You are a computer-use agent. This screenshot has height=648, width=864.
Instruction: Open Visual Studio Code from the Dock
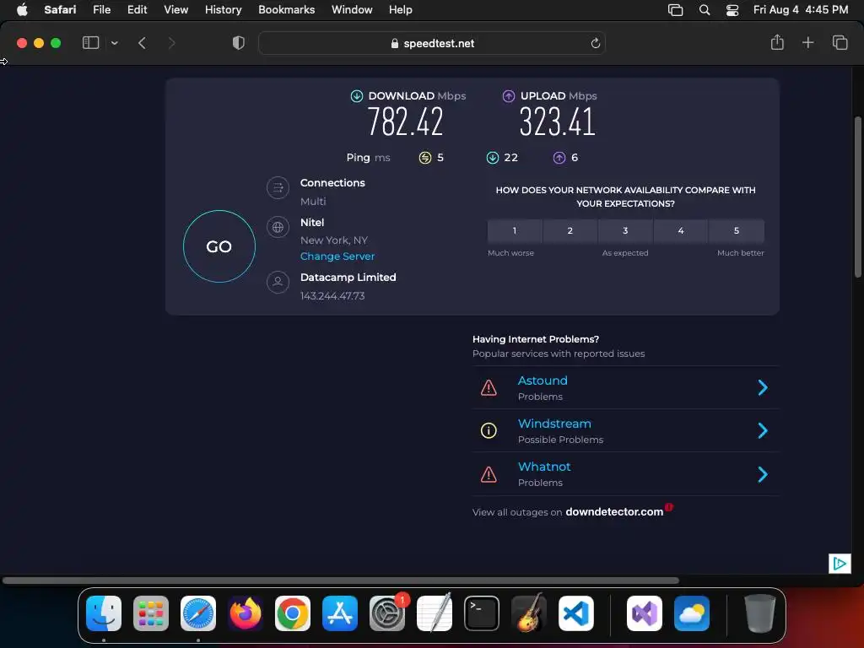576,613
